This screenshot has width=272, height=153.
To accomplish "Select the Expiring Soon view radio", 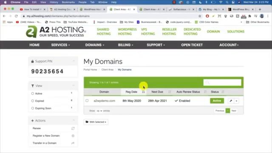I will [32, 108].
